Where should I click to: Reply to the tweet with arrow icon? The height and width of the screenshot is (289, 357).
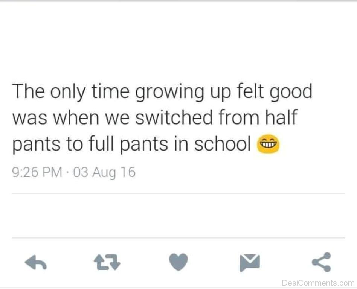click(36, 262)
